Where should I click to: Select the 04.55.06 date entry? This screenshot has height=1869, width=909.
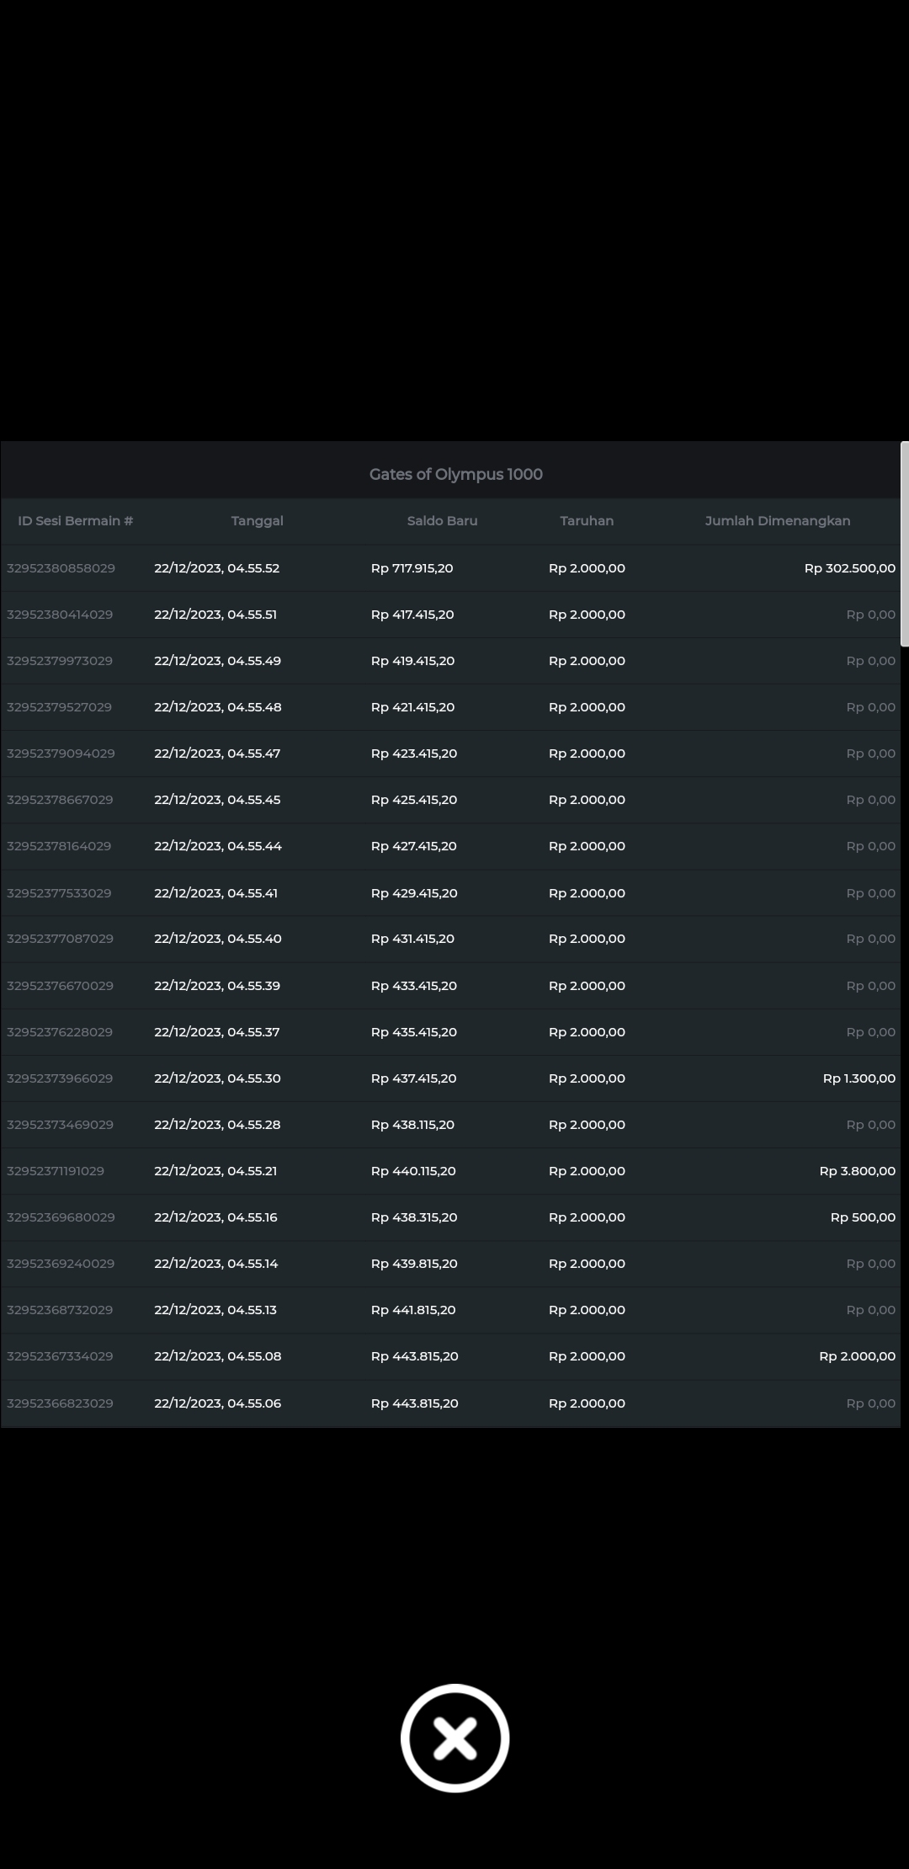click(217, 1403)
